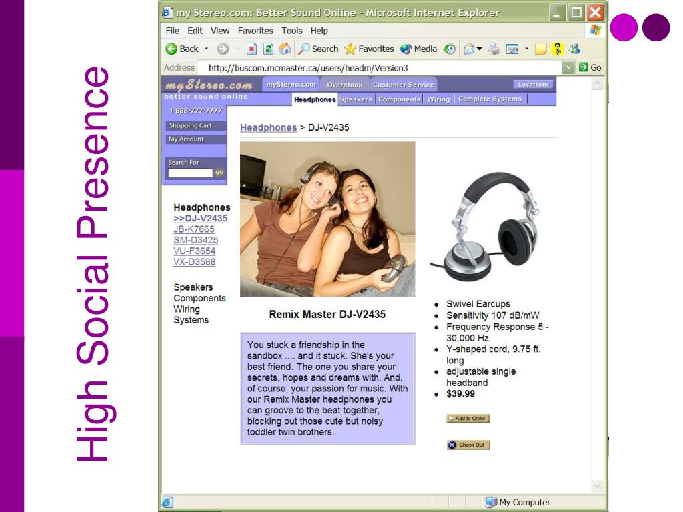
Task: Click the Edit page icon
Action: [512, 49]
